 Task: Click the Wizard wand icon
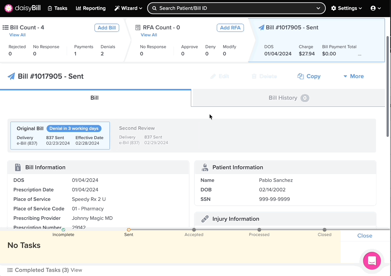point(117,8)
